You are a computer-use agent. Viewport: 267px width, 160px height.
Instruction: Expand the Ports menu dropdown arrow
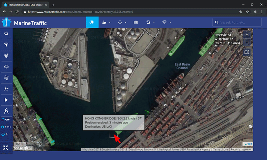pyautogui.click(x=125, y=22)
